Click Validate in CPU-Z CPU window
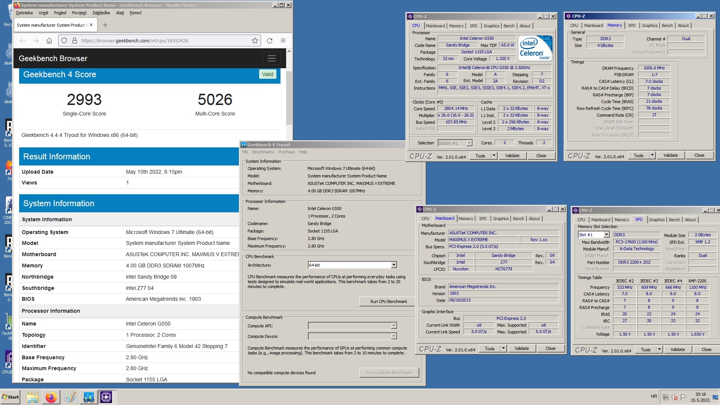This screenshot has height=405, width=720. click(x=512, y=156)
